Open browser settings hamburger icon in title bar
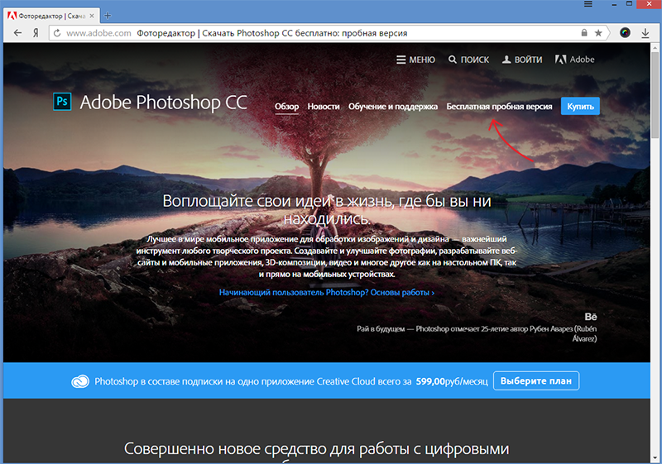The image size is (662, 464). [x=588, y=4]
